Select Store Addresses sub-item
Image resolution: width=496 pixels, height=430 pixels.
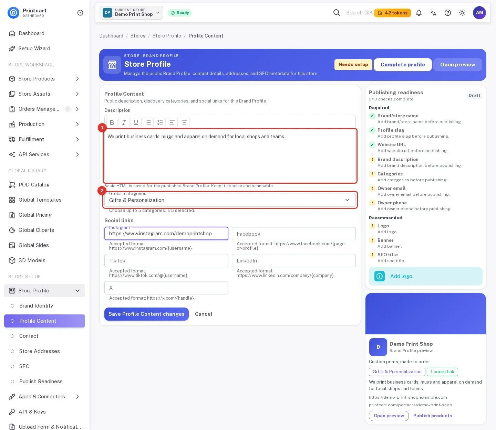[45, 351]
